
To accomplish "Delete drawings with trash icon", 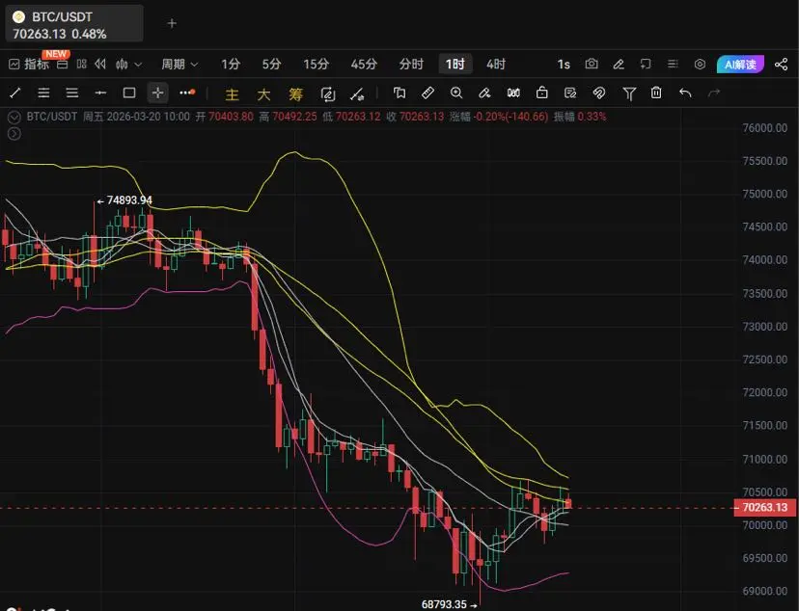I will pyautogui.click(x=656, y=93).
